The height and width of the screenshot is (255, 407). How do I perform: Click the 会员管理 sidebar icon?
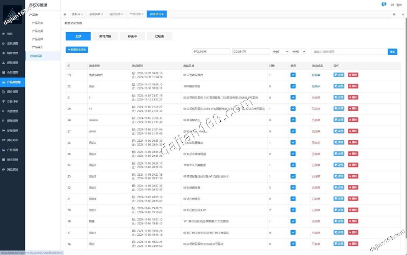(x=4, y=72)
